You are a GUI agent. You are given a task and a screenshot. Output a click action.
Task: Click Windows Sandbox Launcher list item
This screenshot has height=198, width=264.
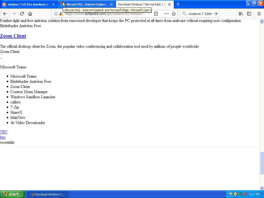33,97
